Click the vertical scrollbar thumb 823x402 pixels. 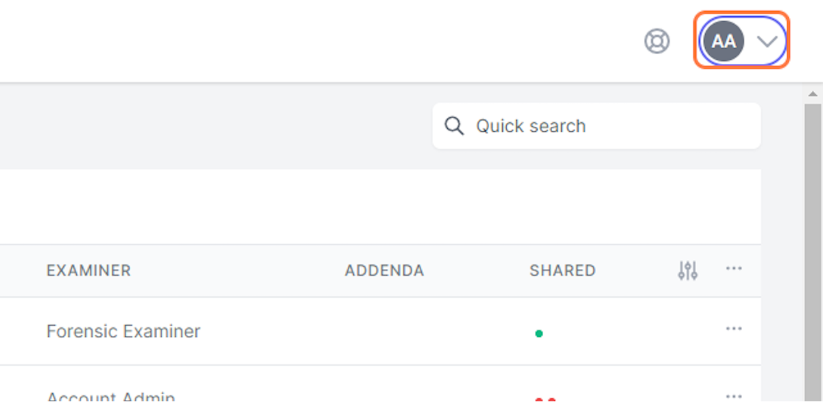coord(813,252)
